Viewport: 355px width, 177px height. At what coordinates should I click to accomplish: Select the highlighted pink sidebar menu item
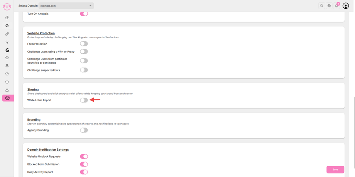coord(7,98)
